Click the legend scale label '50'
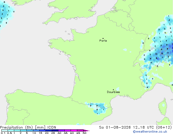Screen dimensions: 173x134 [84, 133]
